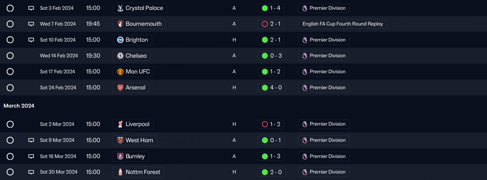
Task: Open the 0 - 3 result against Chelsea
Action: [x=271, y=56]
